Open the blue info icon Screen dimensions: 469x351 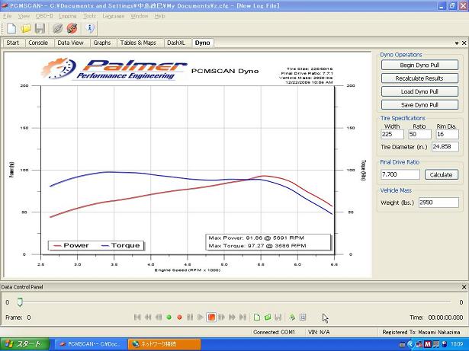[x=89, y=28]
